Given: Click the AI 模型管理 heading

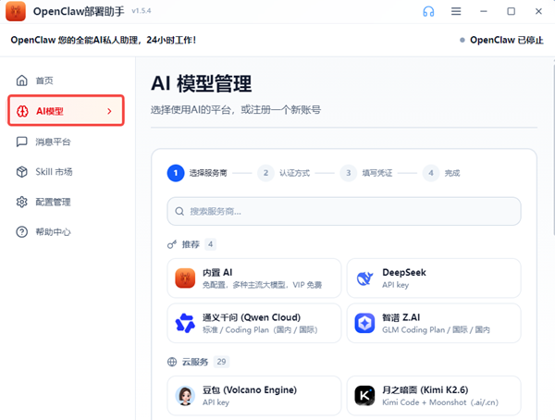Looking at the screenshot, I should [x=202, y=83].
